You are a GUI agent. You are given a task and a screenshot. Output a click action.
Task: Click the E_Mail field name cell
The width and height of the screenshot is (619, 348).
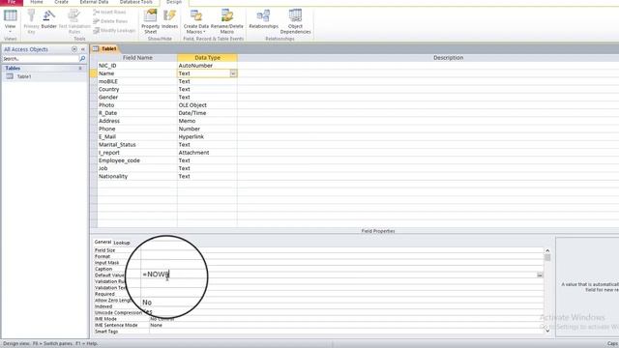pyautogui.click(x=137, y=136)
